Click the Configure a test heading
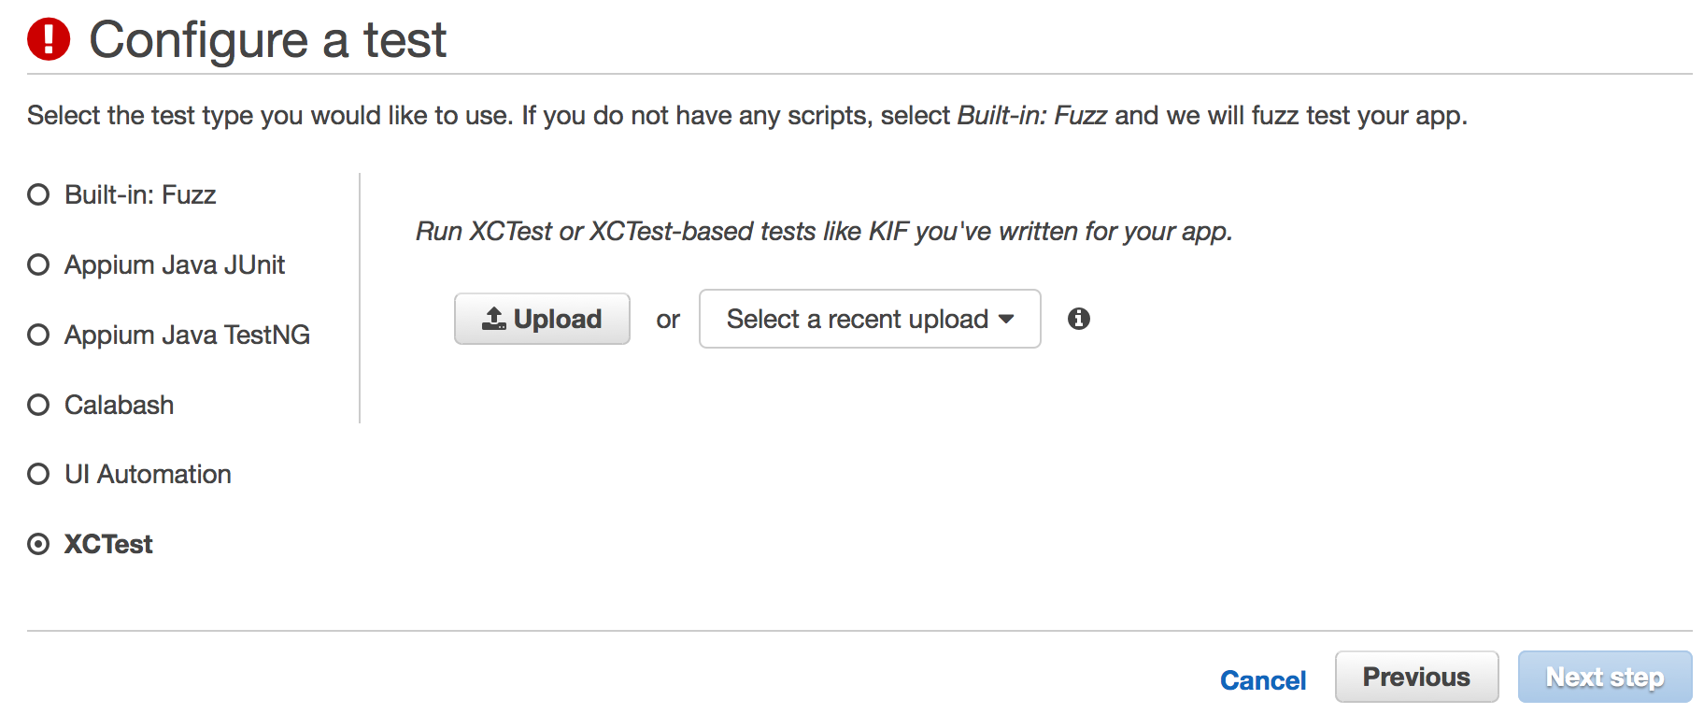This screenshot has height=714, width=1704. click(267, 39)
